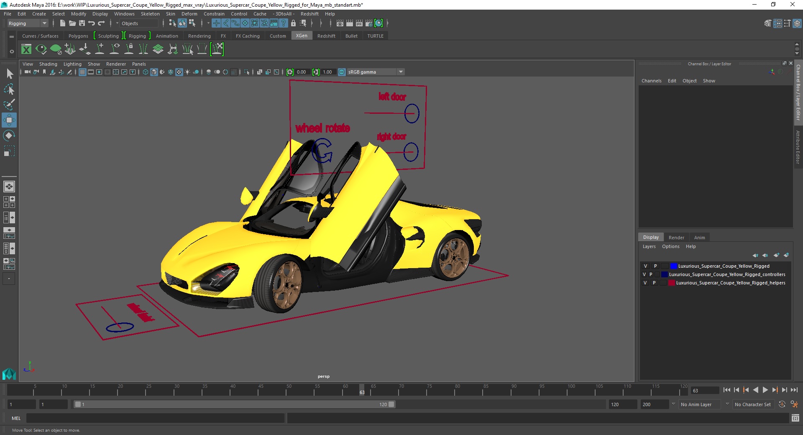The image size is (803, 435).
Task: Click blue color swatch of Luxurious_Supercar_Coupe_Yellow_Rigged layer
Action: click(x=673, y=266)
